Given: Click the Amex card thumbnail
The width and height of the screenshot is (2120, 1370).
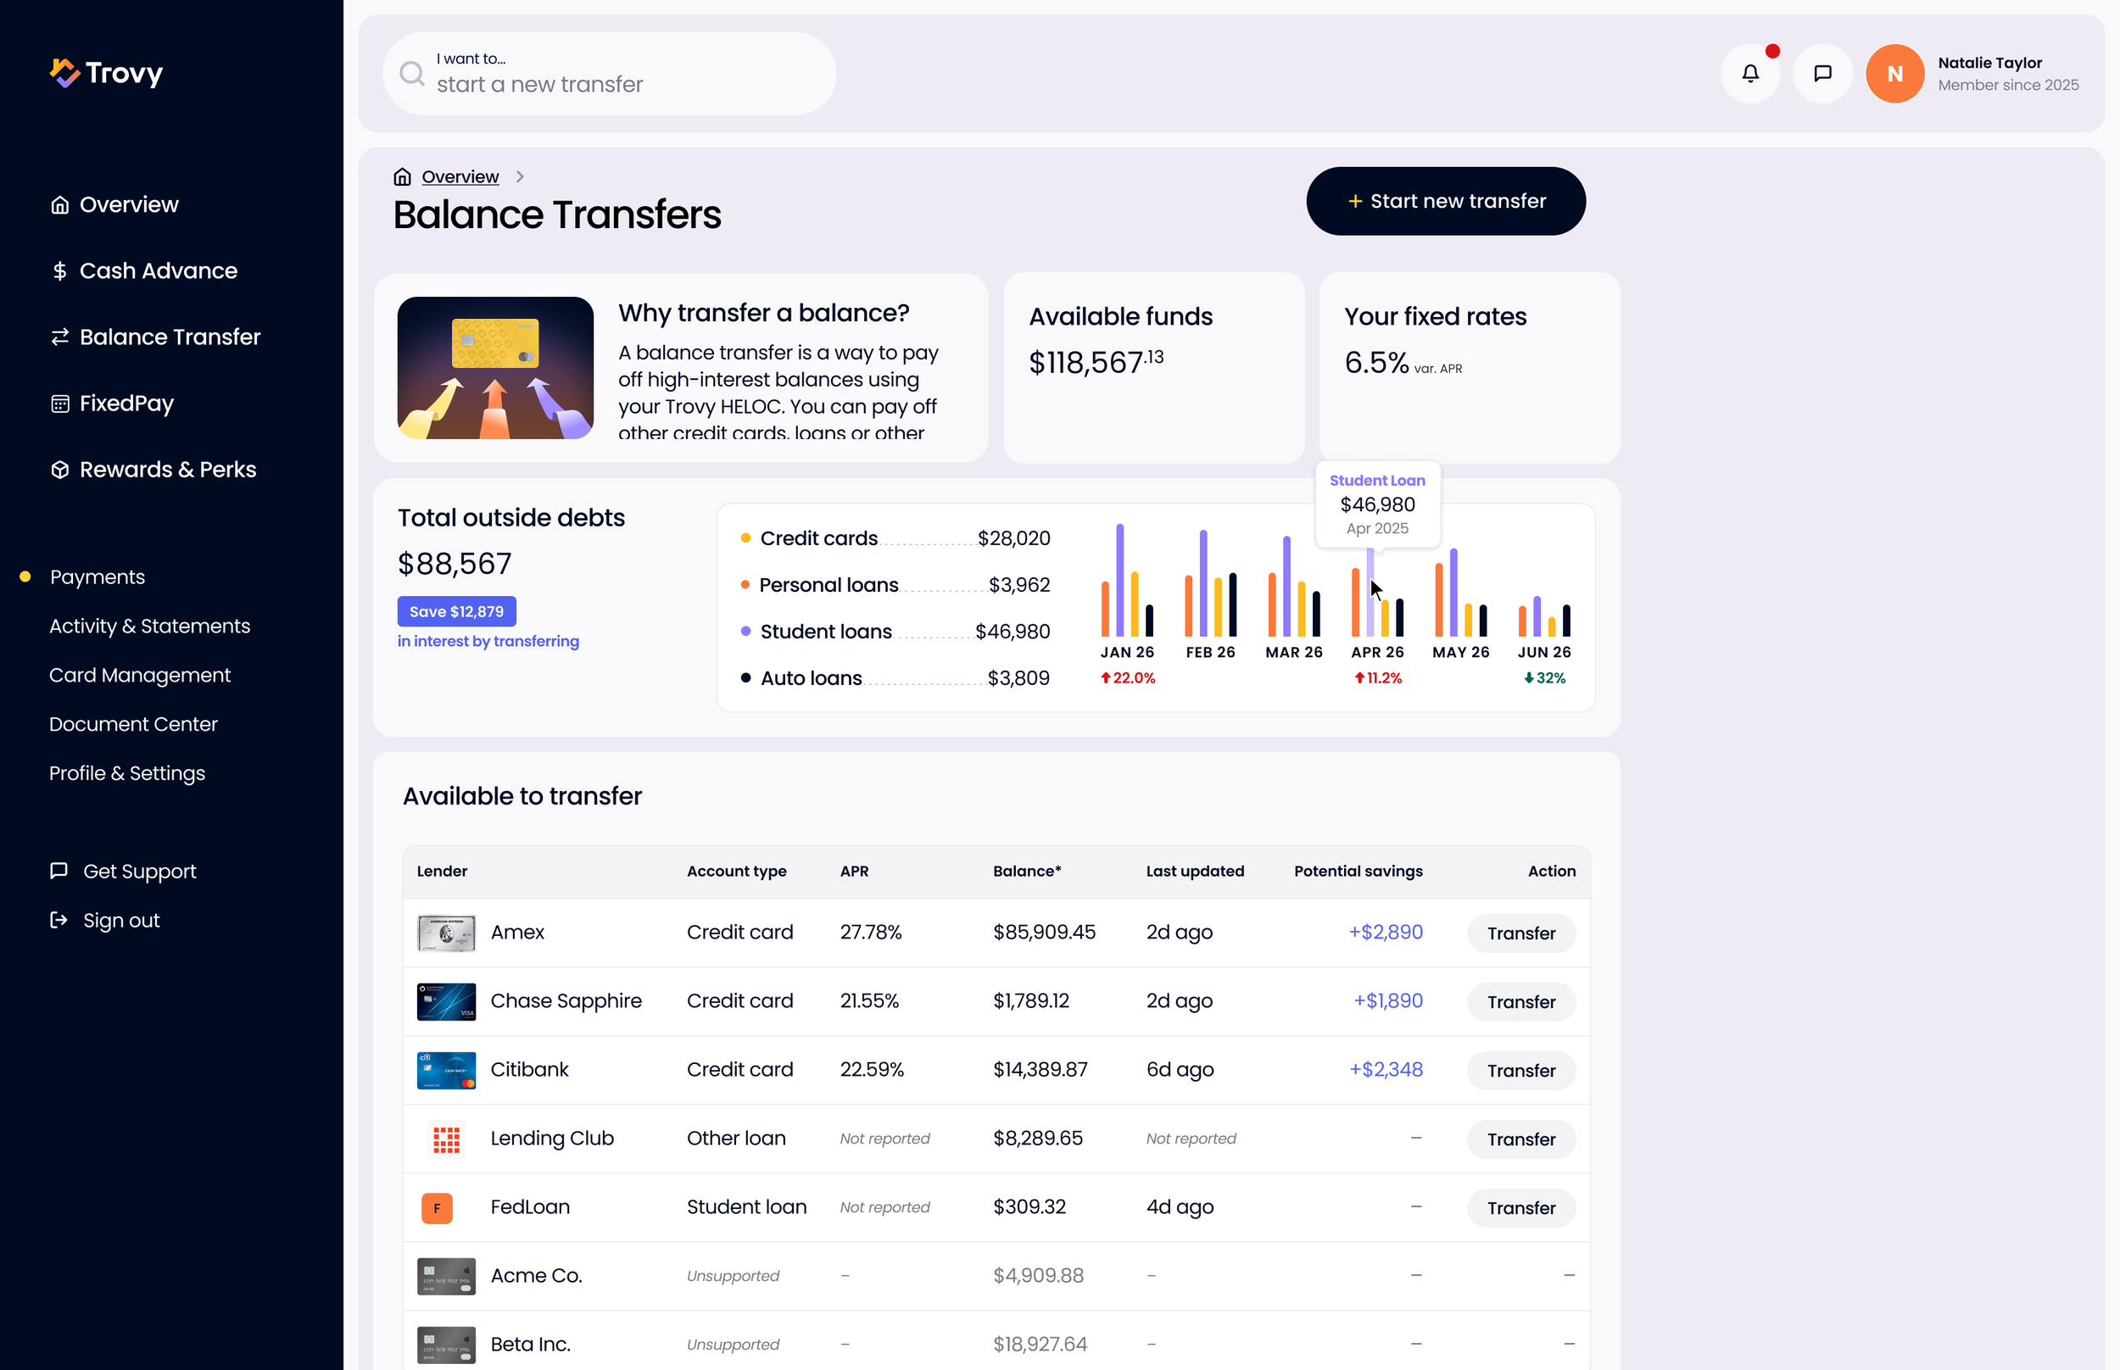Looking at the screenshot, I should [x=447, y=933].
